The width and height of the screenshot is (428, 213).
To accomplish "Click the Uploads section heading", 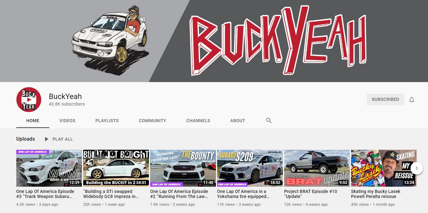I will [x=26, y=139].
